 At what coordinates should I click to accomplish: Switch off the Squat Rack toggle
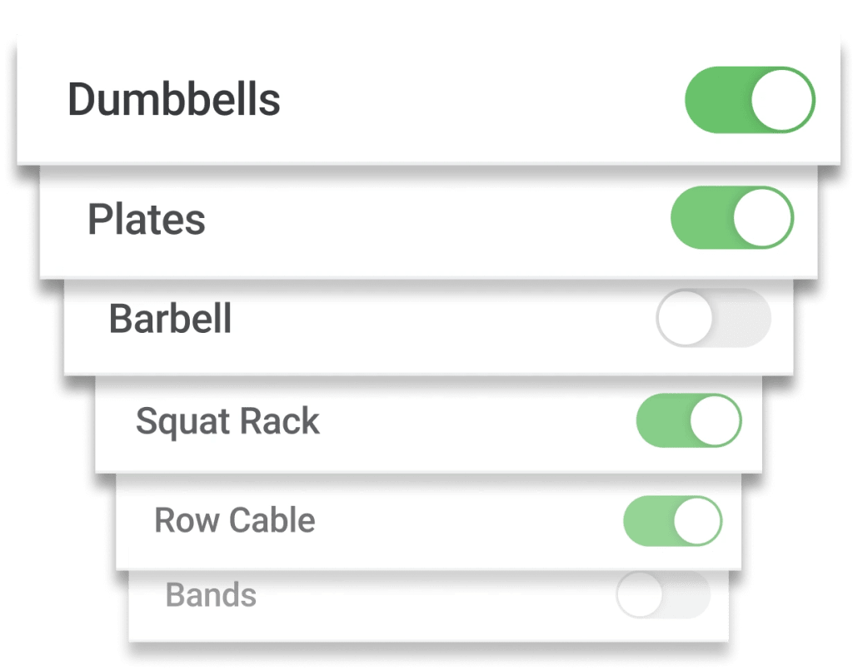point(688,420)
